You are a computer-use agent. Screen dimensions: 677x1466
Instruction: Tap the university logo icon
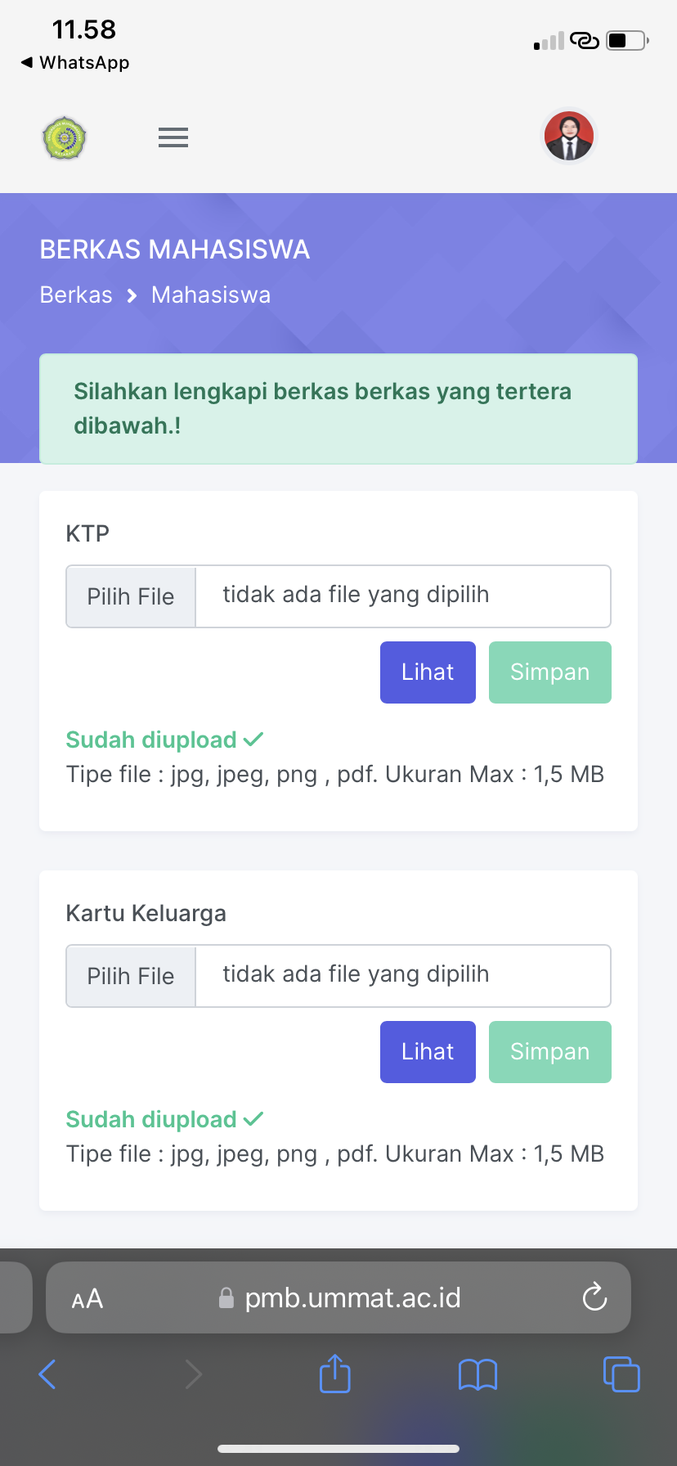pos(65,138)
